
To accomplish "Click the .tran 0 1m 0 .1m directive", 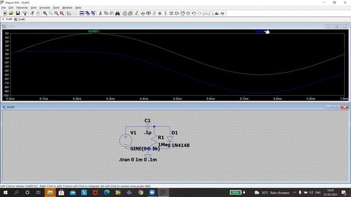I will (x=138, y=160).
